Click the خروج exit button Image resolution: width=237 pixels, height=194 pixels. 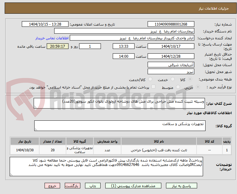[x=52, y=186]
